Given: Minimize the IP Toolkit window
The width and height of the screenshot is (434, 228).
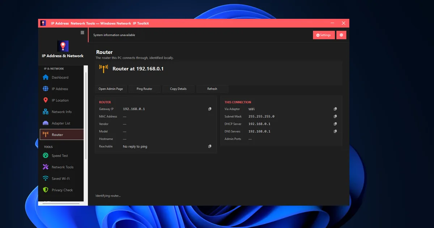Looking at the screenshot, I should tap(332, 23).
